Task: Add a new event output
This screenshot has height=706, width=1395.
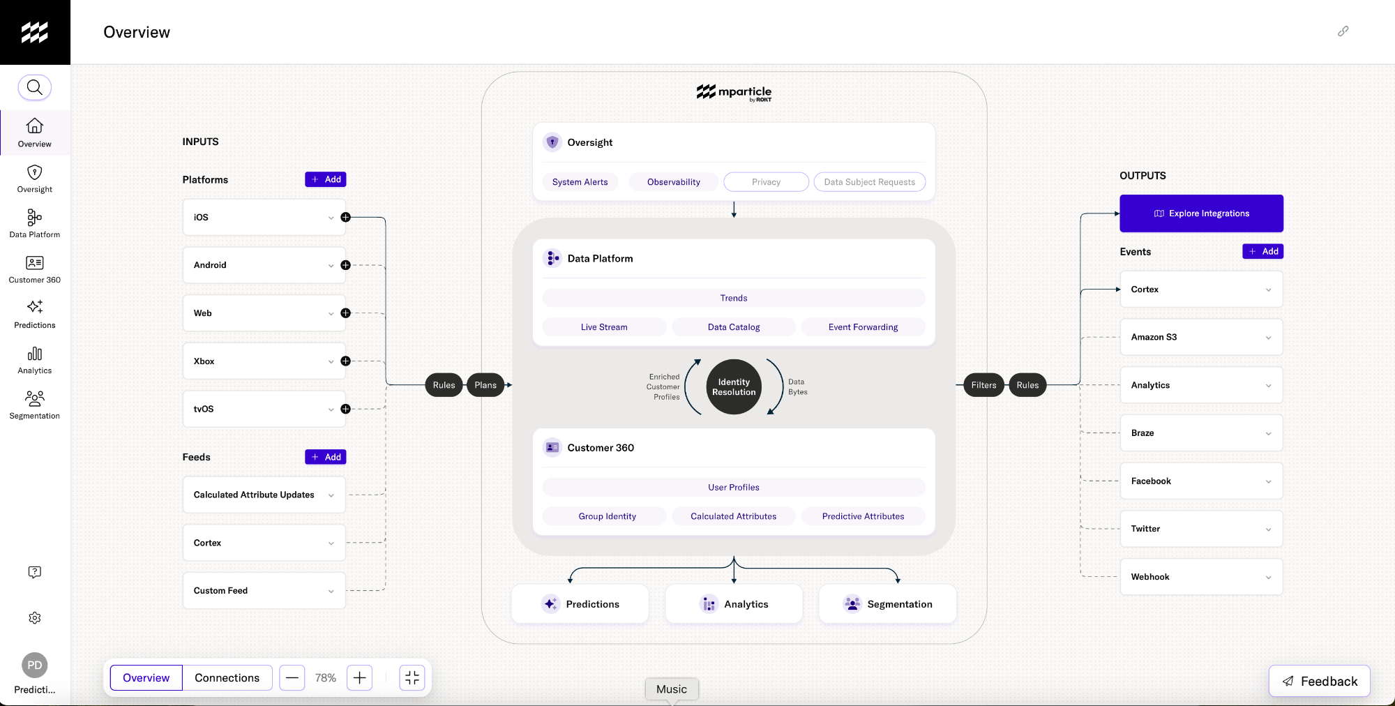Action: tap(1263, 251)
